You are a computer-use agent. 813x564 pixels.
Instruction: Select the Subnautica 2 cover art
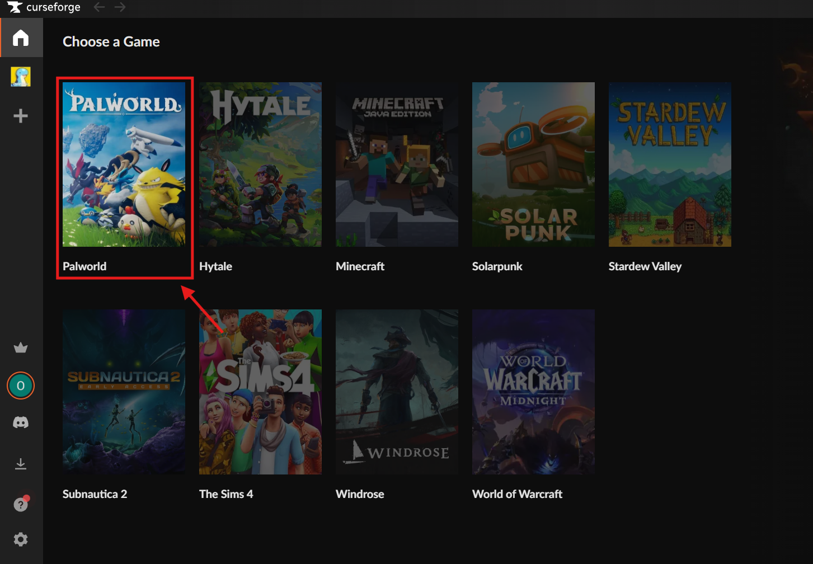(124, 392)
